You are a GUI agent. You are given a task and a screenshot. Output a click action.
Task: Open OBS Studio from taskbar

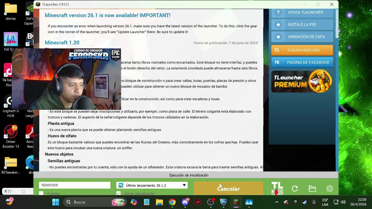tap(211, 202)
